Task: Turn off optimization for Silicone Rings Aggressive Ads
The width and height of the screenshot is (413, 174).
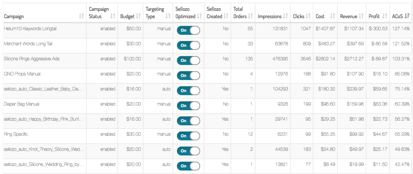Action: (188, 61)
